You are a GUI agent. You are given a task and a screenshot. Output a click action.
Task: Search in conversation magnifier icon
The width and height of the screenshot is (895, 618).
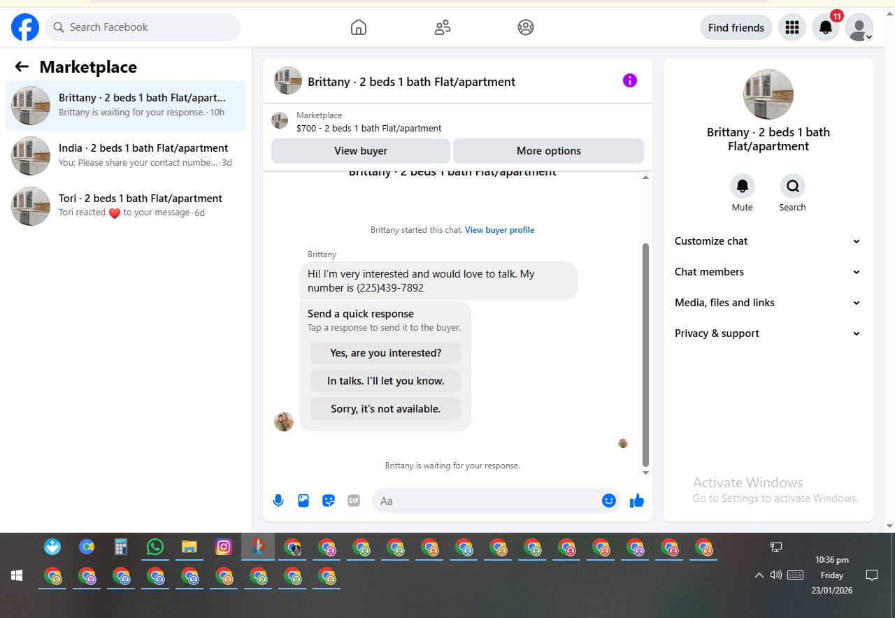pyautogui.click(x=793, y=186)
